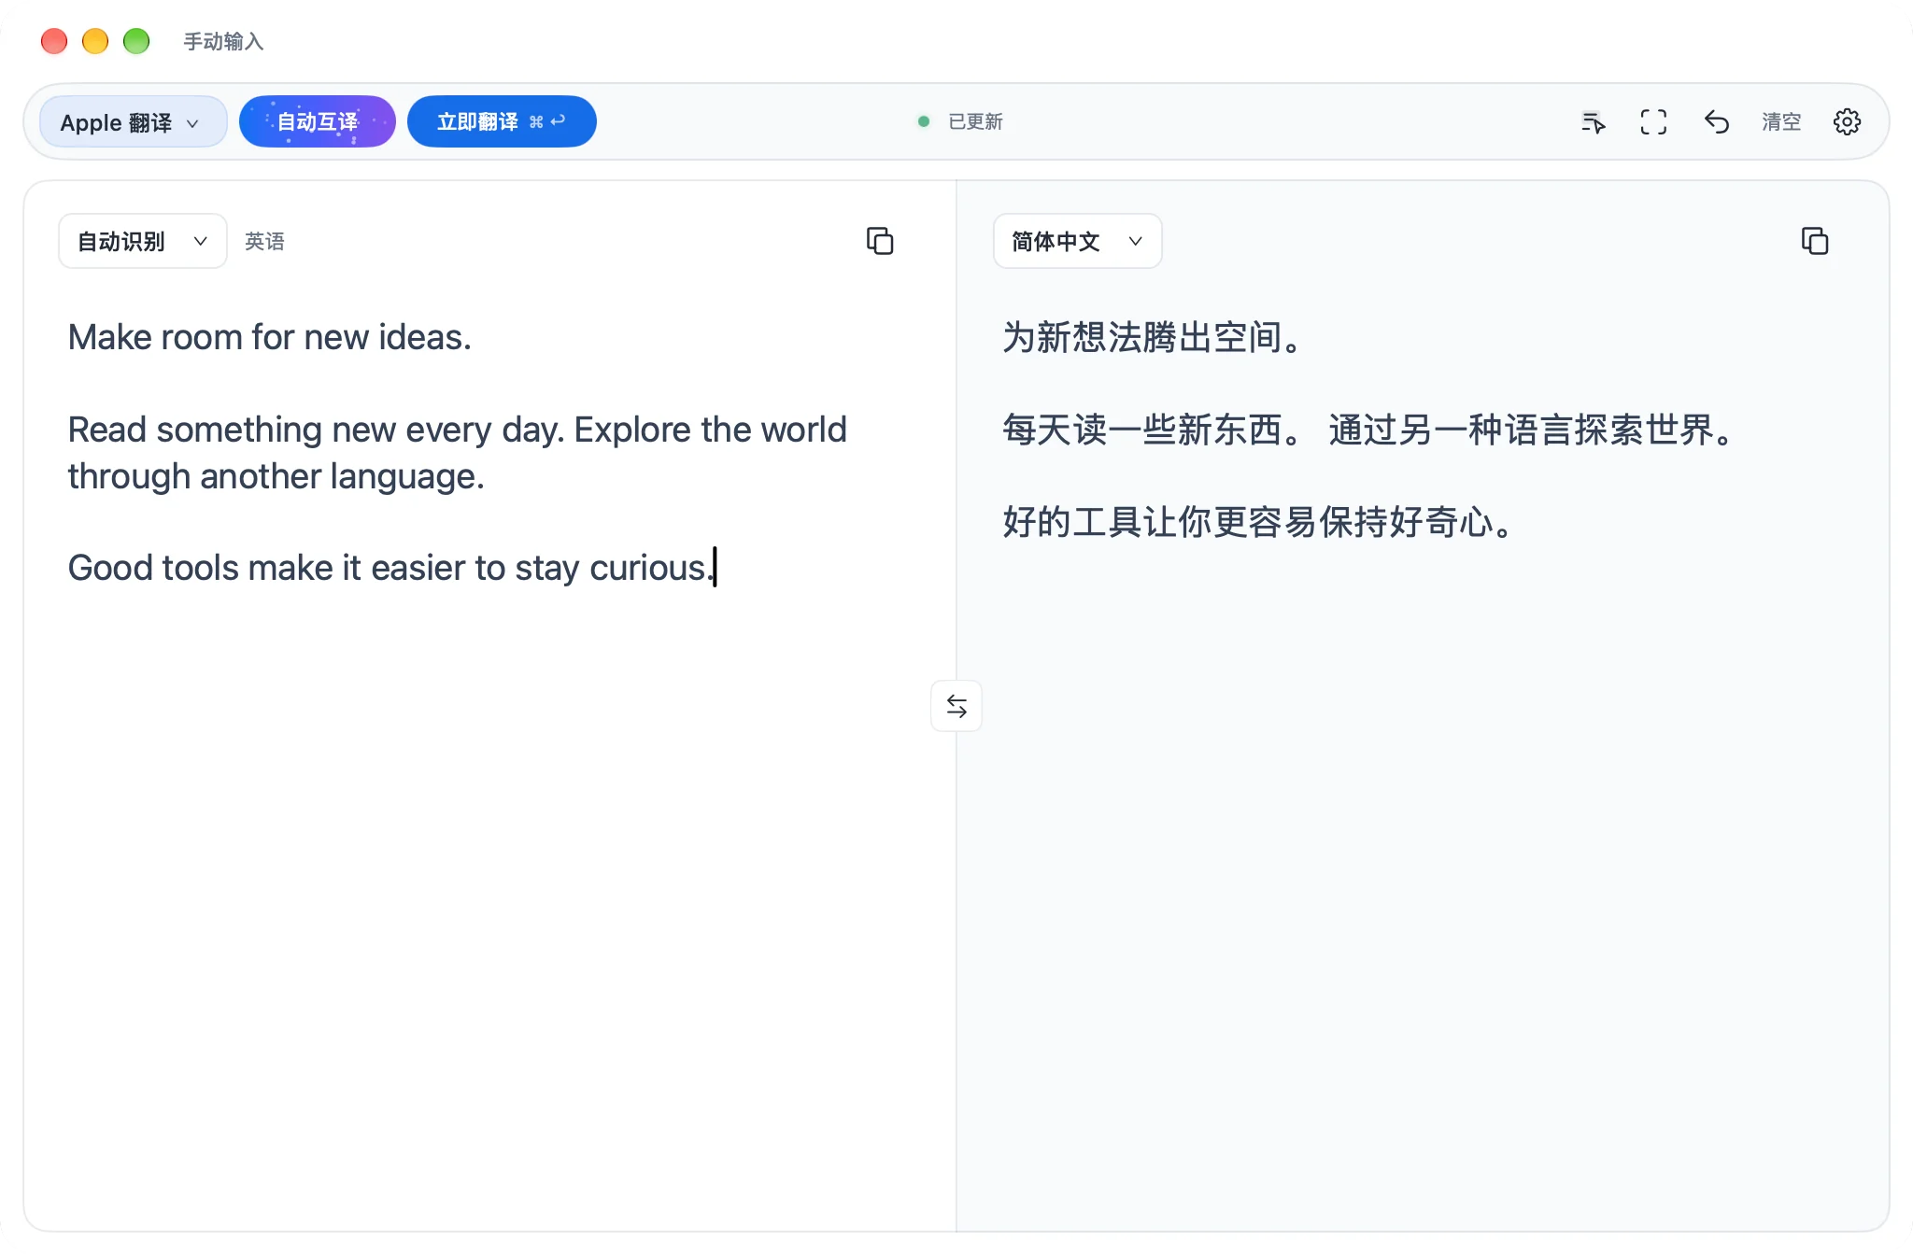Click translated line 为新想法腾出空间。
1913x1255 pixels.
pyautogui.click(x=1152, y=337)
